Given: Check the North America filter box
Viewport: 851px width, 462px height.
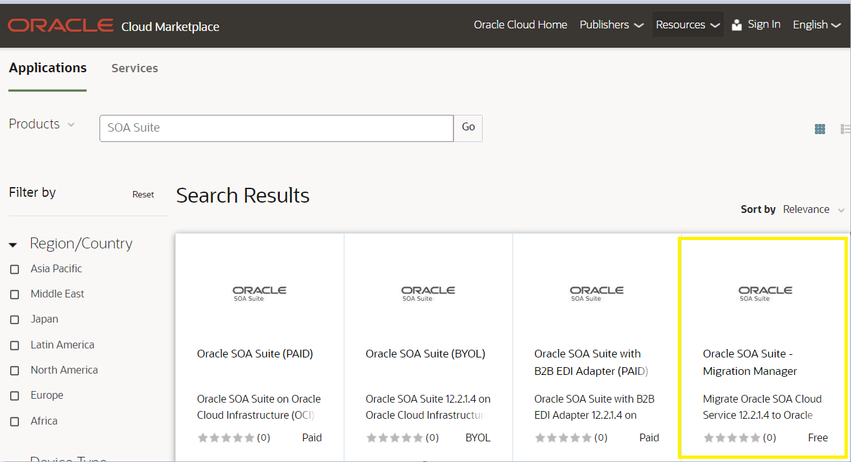Looking at the screenshot, I should (x=15, y=370).
